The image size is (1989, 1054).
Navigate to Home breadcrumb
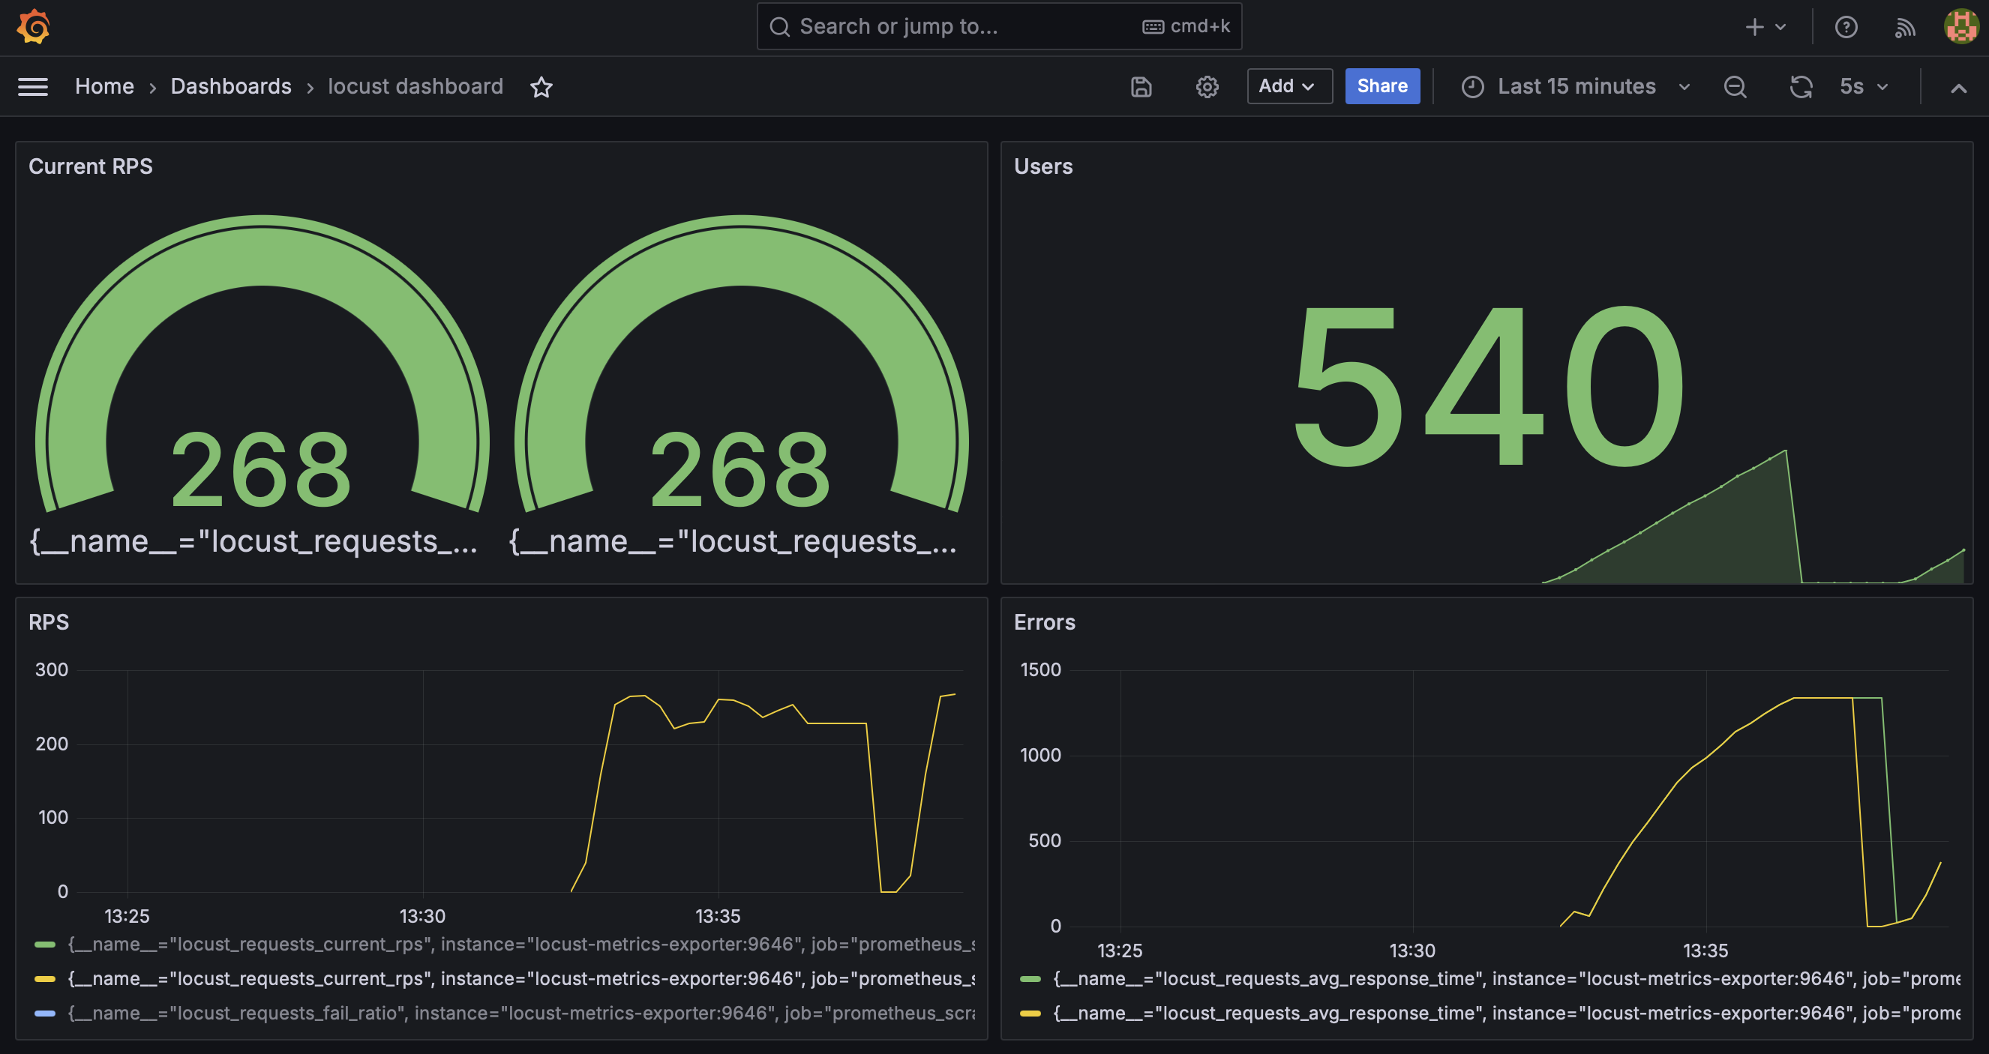pos(104,86)
